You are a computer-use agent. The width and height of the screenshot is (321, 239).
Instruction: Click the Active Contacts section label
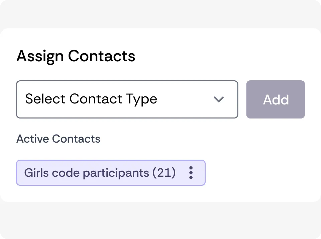pyautogui.click(x=58, y=139)
